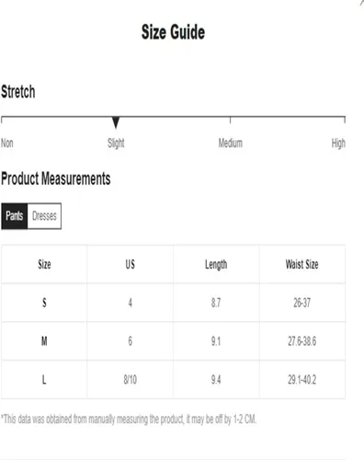Click the manual measurement disclaimer note
The width and height of the screenshot is (364, 460).
(129, 419)
